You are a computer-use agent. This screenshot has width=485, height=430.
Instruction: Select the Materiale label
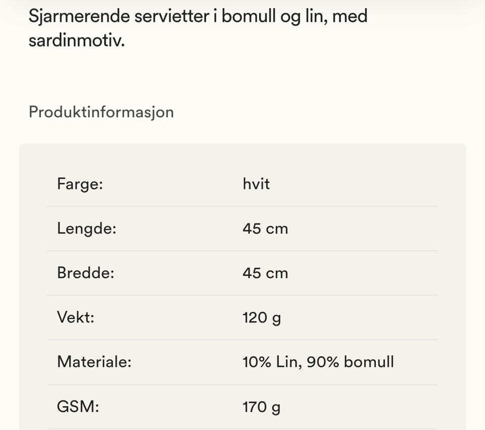(x=94, y=362)
